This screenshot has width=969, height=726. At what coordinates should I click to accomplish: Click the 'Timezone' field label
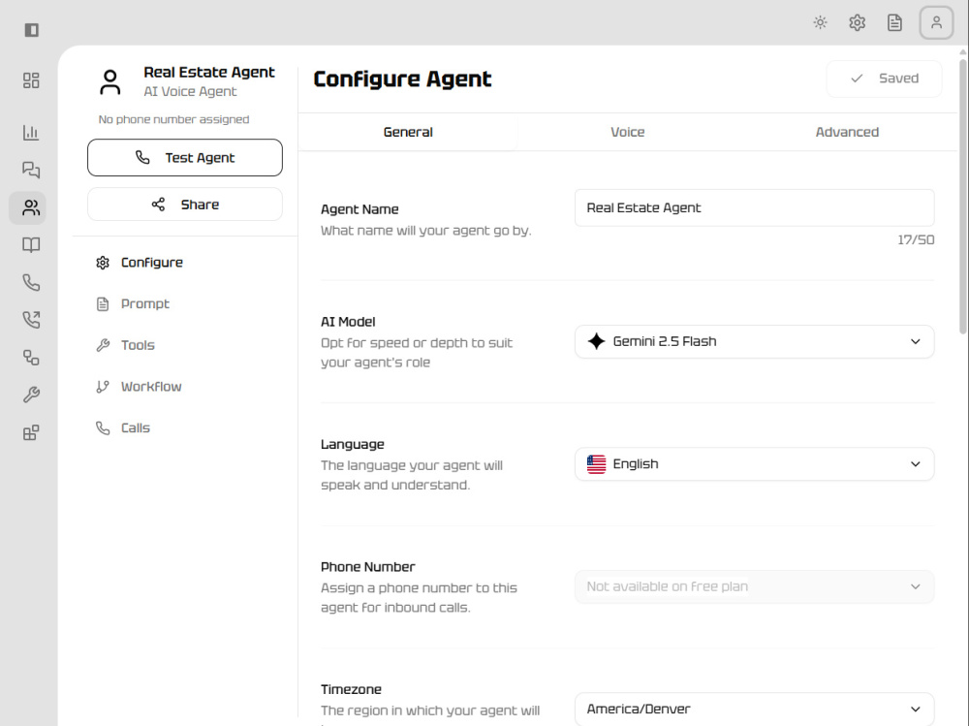[x=351, y=689]
